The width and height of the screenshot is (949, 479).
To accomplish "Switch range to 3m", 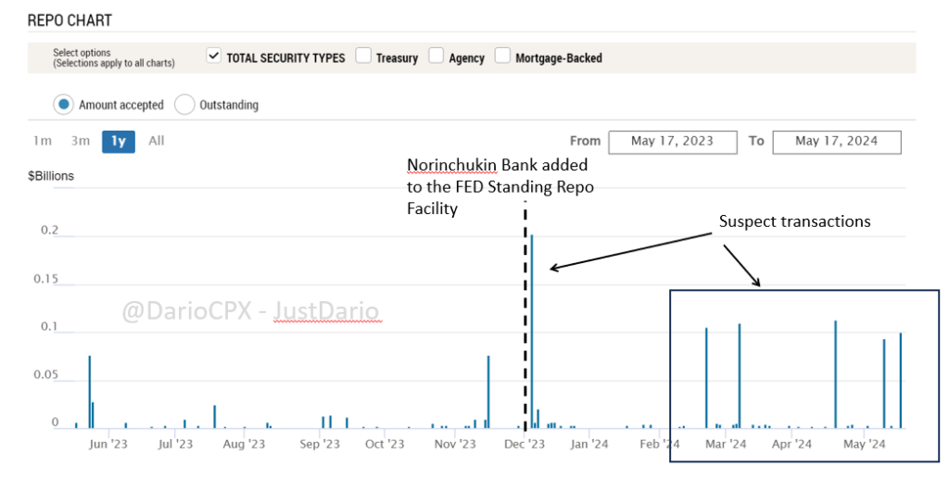I will (81, 141).
